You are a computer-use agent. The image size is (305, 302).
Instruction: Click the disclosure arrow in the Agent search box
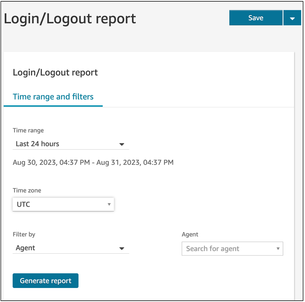pyautogui.click(x=277, y=249)
